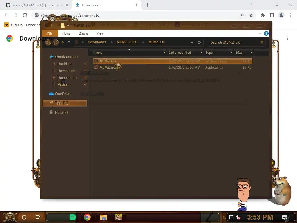This screenshot has height=223, width=297.
Task: Open the network tray icon
Action: pos(231,217)
